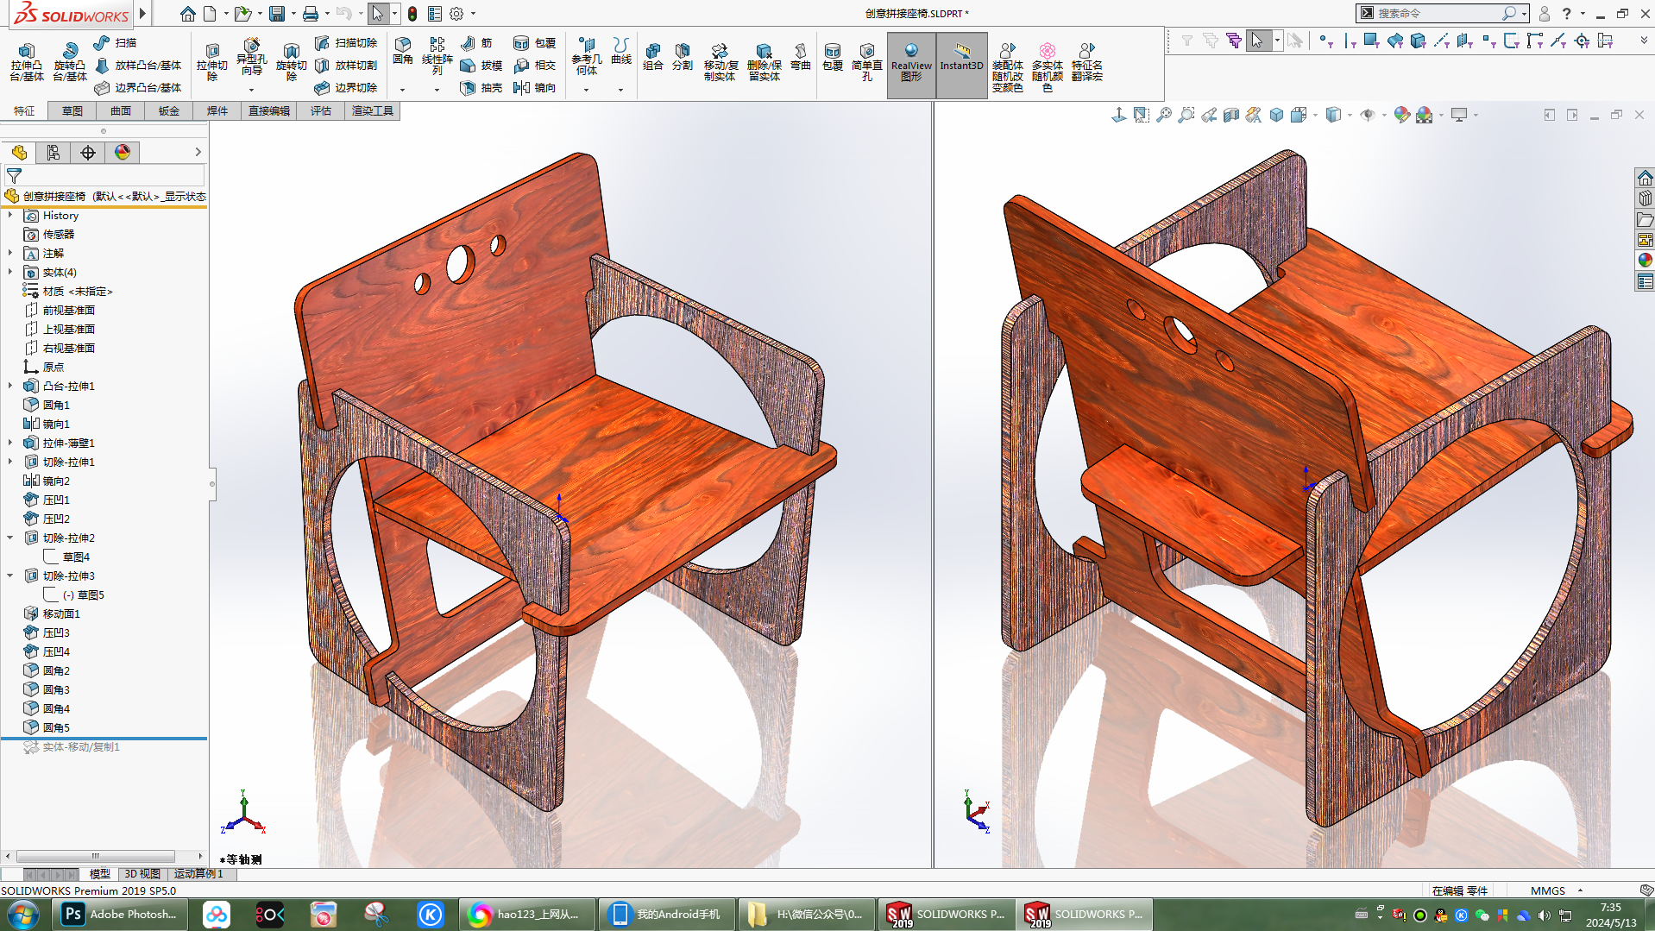Open the SOLIDWORKS Resources home pane tab
Image resolution: width=1655 pixels, height=931 pixels.
point(1646,178)
